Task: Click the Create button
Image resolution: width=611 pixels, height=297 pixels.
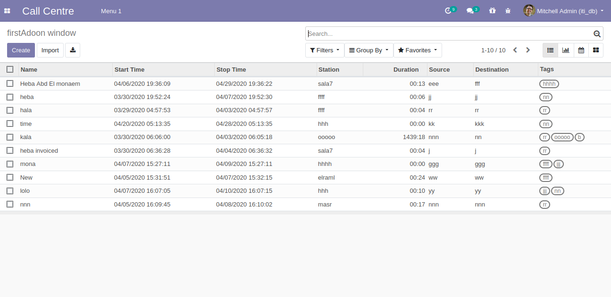Action: pos(20,49)
